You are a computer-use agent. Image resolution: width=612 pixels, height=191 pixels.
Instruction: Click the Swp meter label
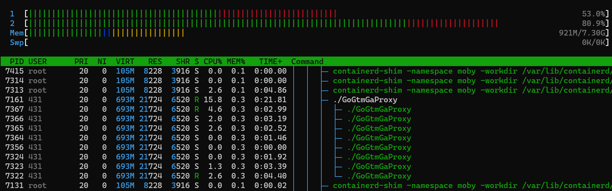pos(17,42)
